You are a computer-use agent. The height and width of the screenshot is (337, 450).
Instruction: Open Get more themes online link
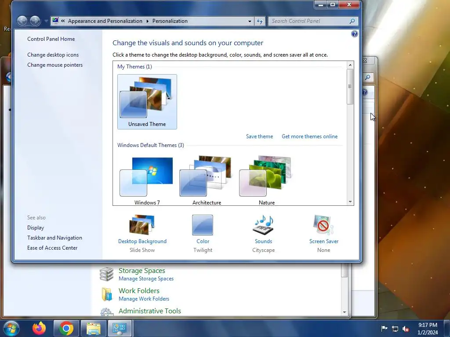(310, 136)
